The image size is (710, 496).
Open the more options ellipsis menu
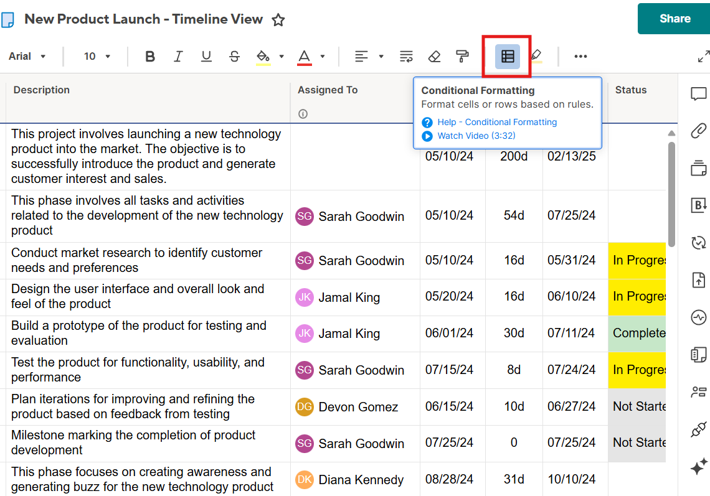(580, 57)
